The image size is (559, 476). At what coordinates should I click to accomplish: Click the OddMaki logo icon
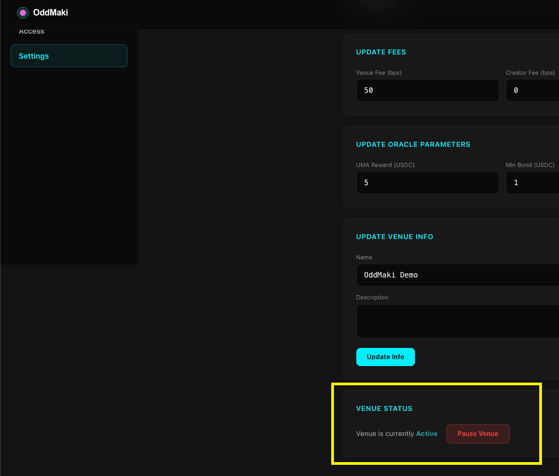[x=23, y=13]
